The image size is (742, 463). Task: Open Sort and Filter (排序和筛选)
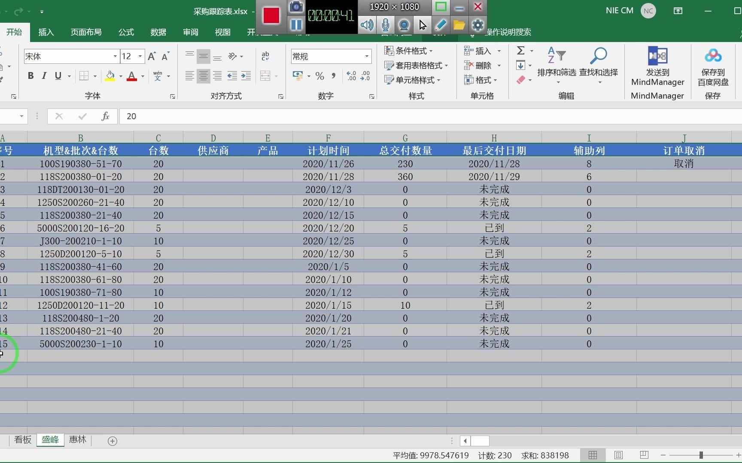coord(556,65)
